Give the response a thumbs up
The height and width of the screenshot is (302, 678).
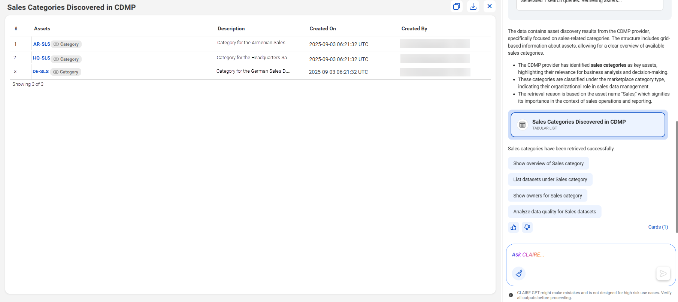point(514,227)
